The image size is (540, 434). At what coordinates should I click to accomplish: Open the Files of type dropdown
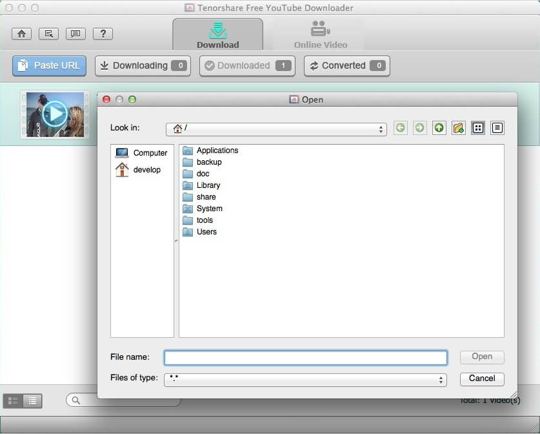305,380
